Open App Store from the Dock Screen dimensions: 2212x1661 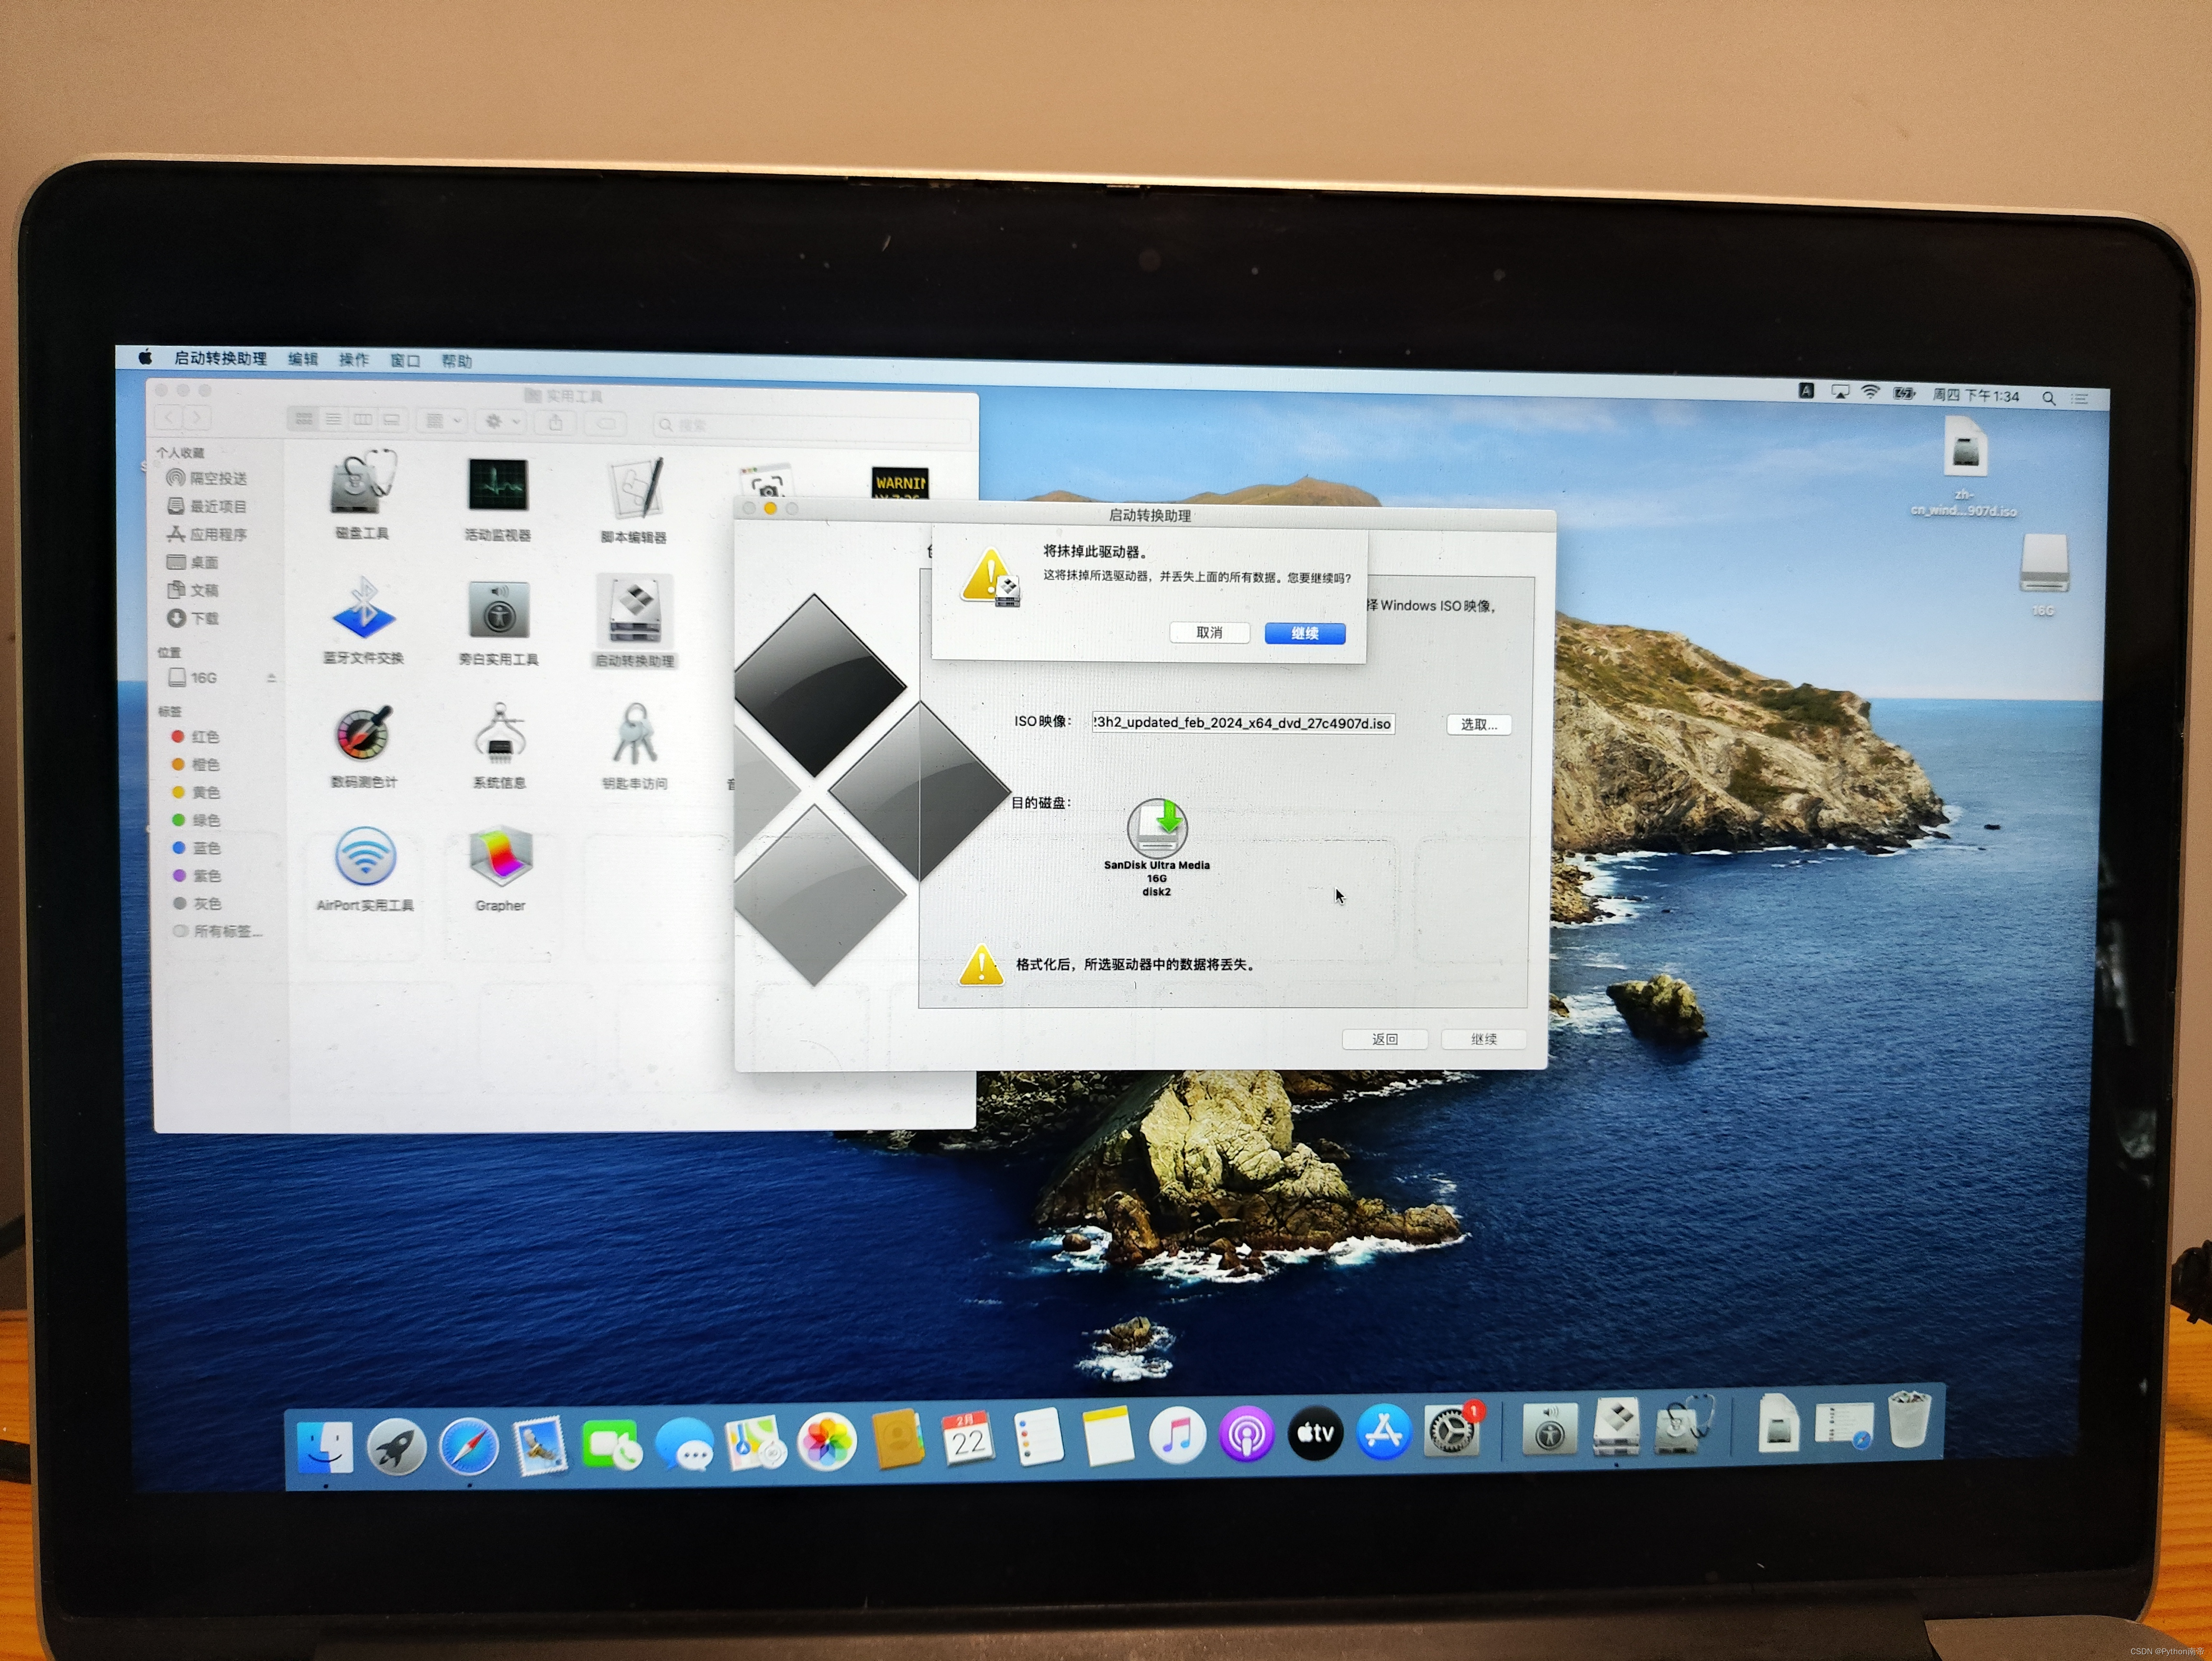(x=1383, y=1432)
